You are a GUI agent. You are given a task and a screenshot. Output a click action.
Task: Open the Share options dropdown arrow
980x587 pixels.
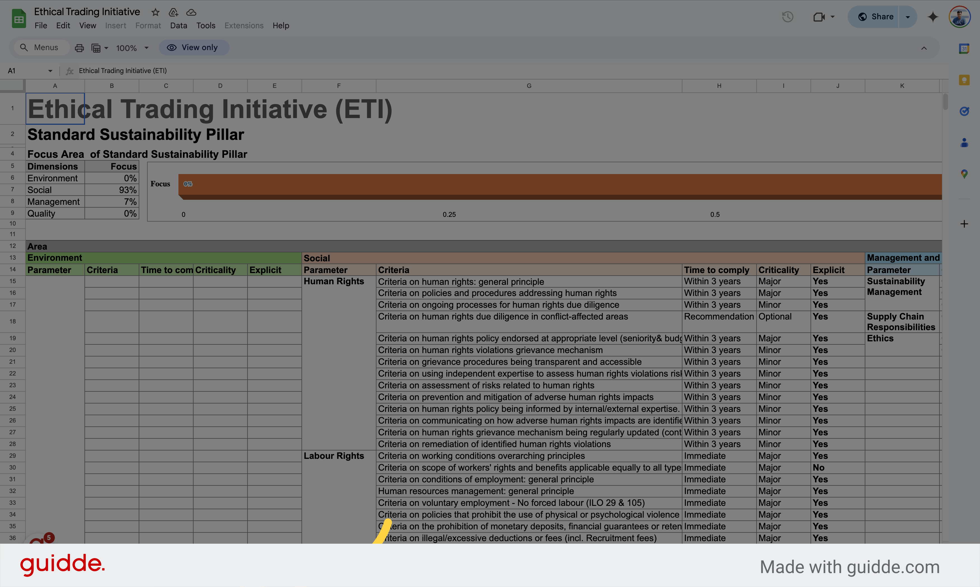click(x=908, y=17)
